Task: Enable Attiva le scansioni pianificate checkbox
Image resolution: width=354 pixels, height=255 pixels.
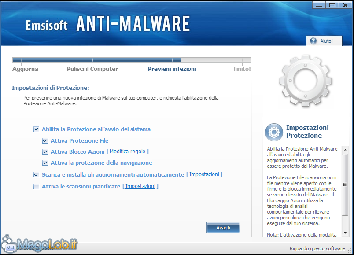Action: 36,187
